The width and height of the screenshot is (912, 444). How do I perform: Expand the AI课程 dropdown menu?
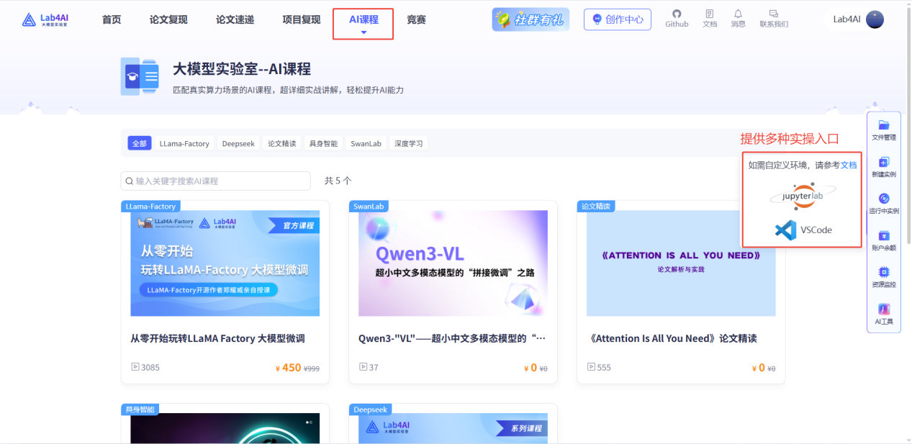click(363, 19)
